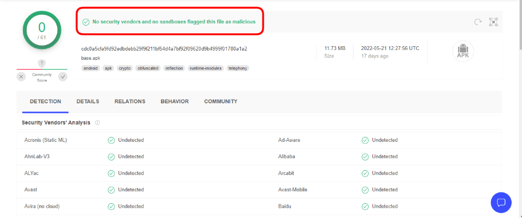
Task: Click the Undetected result for Baidu
Action: 385,207
